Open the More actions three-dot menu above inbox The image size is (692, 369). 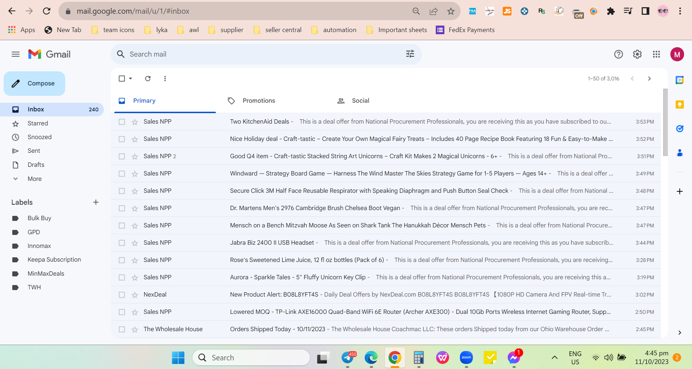[165, 79]
